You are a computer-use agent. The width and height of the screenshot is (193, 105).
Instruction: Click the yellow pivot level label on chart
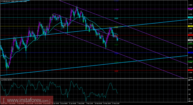point(116,27)
